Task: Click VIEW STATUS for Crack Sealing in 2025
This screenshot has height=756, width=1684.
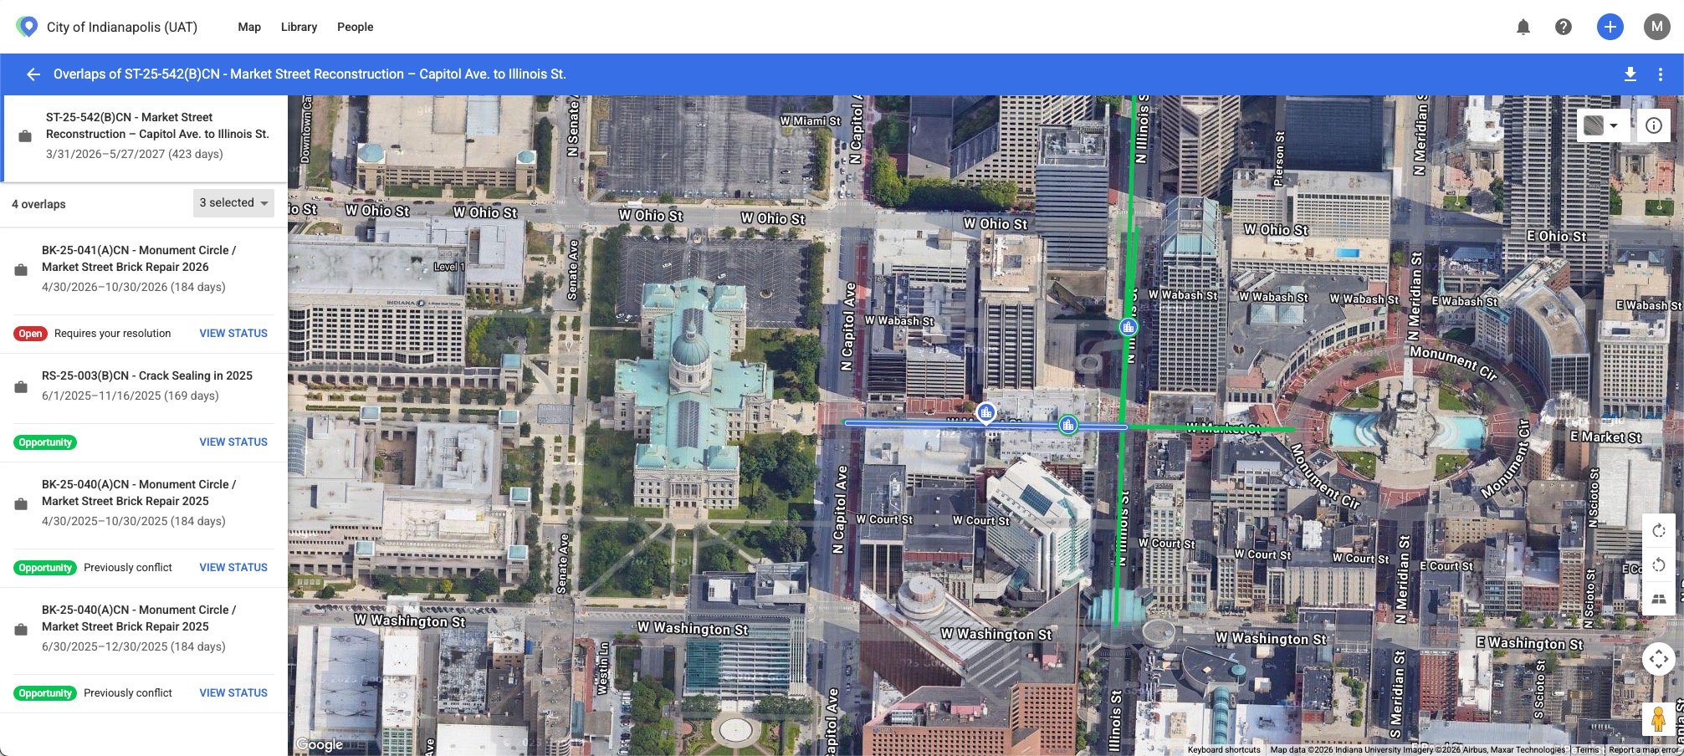Action: (233, 442)
